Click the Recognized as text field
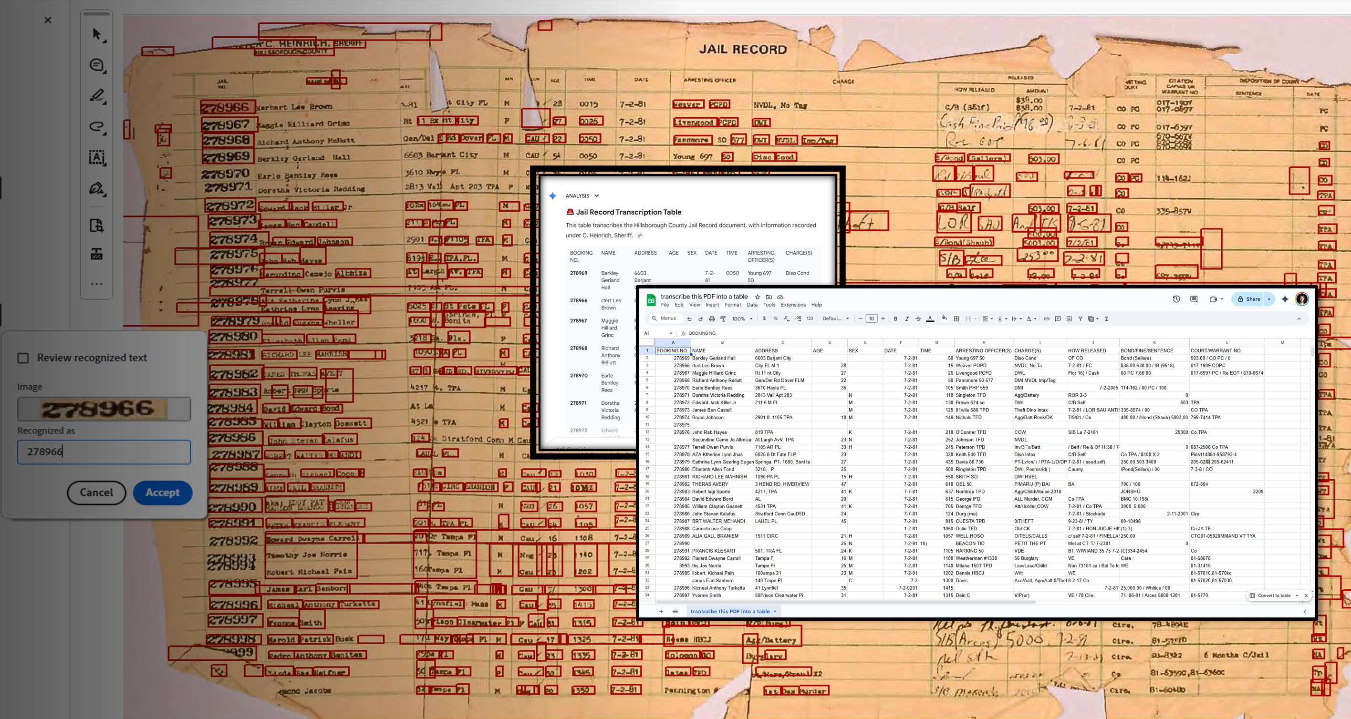The image size is (1351, 719). pos(104,452)
